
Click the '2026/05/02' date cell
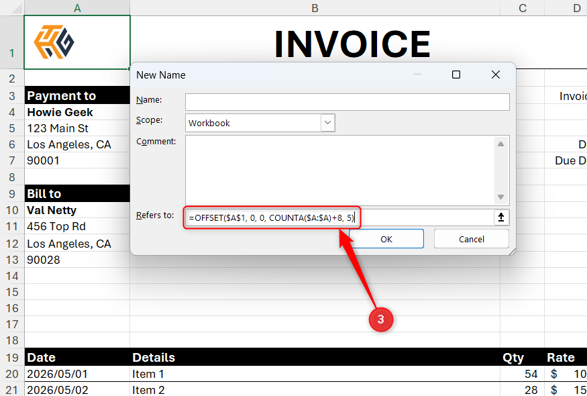[77, 390]
